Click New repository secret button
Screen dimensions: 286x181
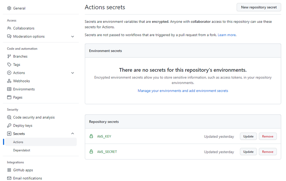(x=259, y=7)
